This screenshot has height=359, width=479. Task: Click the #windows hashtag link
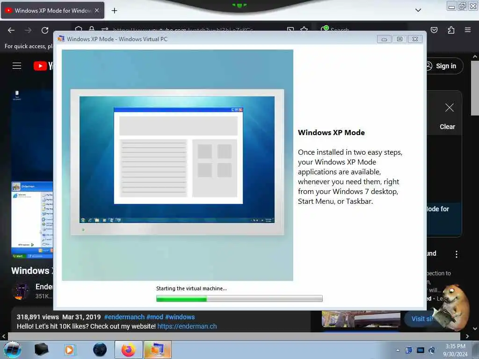point(180,317)
